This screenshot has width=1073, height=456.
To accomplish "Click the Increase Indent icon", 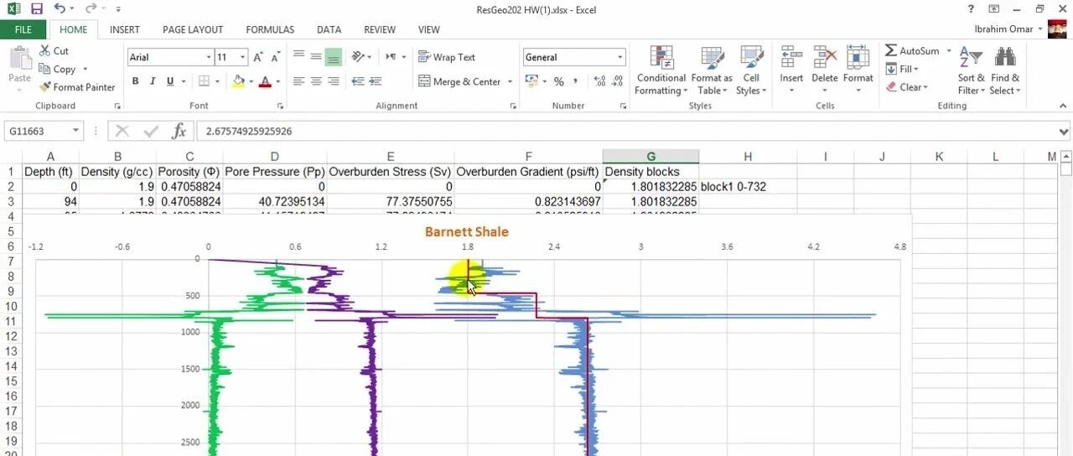I will coord(377,81).
